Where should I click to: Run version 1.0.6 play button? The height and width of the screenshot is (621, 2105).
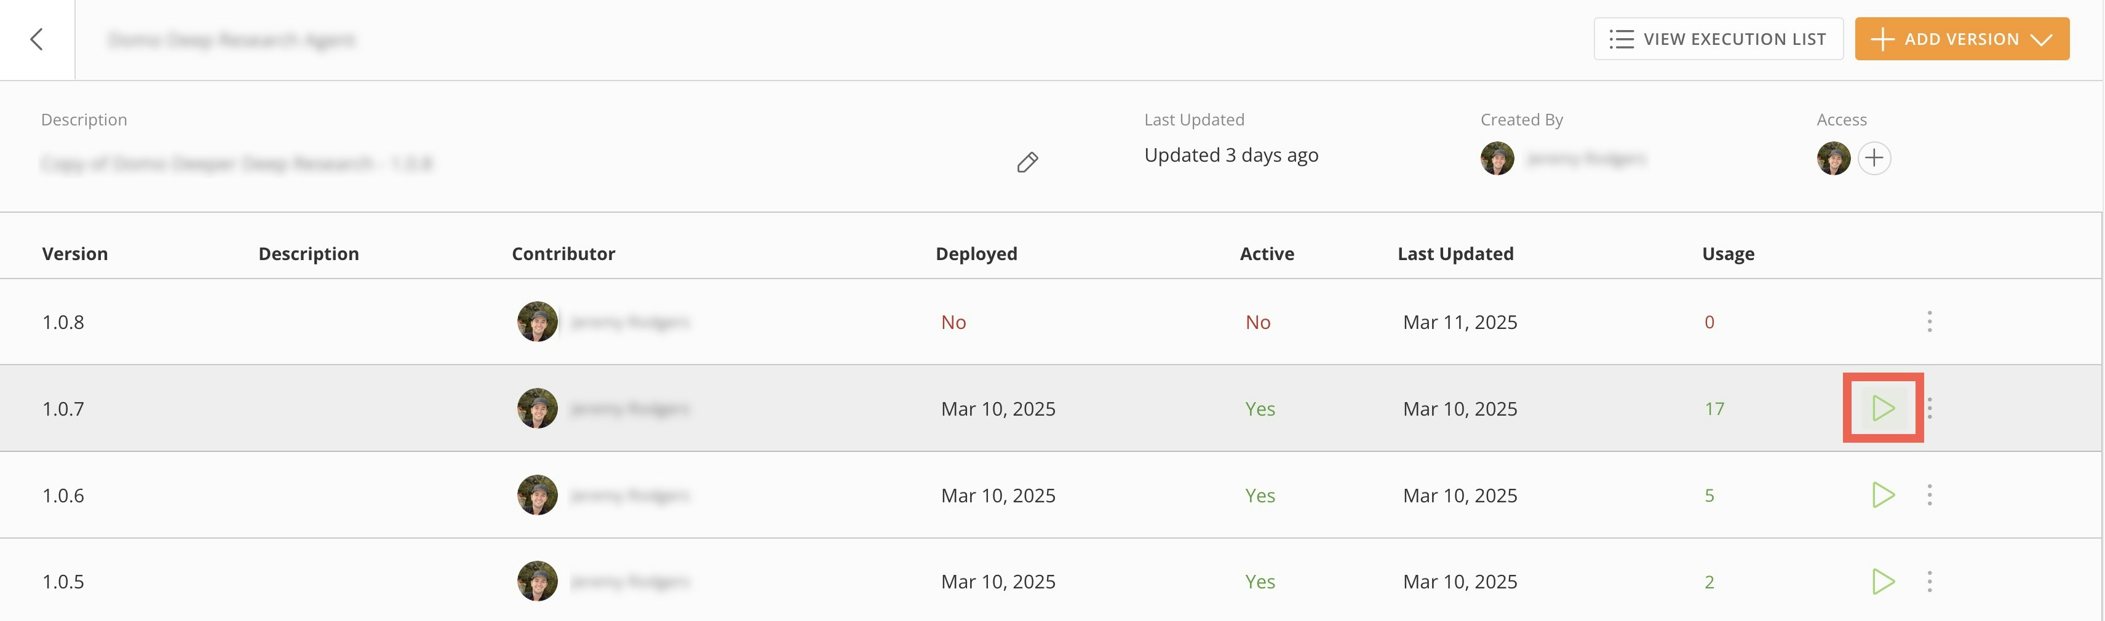point(1883,495)
